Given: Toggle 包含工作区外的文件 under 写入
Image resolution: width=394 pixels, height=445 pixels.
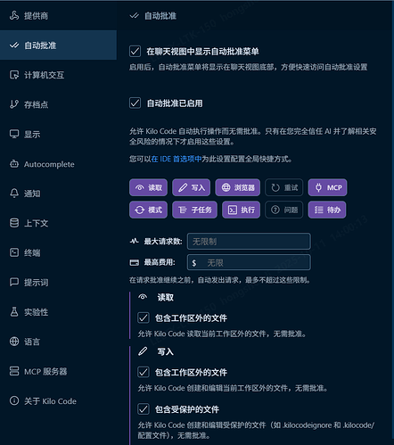Looking at the screenshot, I should pyautogui.click(x=144, y=372).
